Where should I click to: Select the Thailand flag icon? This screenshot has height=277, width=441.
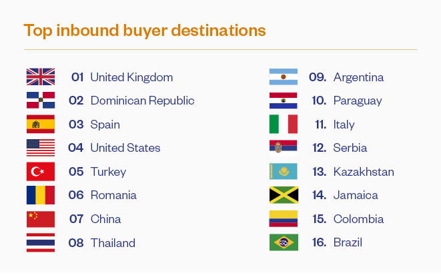point(41,242)
